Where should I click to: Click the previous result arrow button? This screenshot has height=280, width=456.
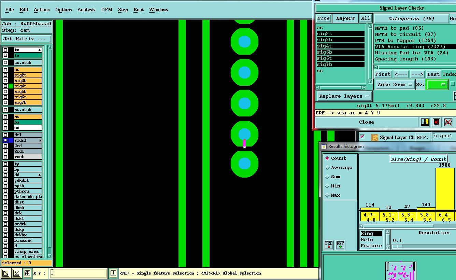click(x=401, y=74)
